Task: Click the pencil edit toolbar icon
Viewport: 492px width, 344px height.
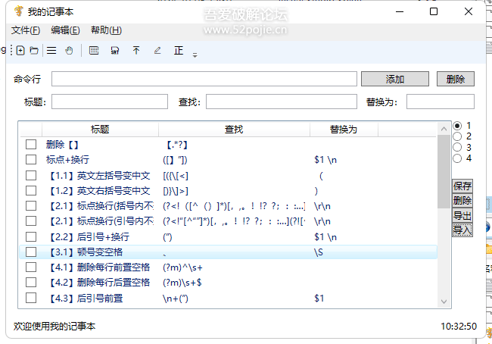Action: 157,50
